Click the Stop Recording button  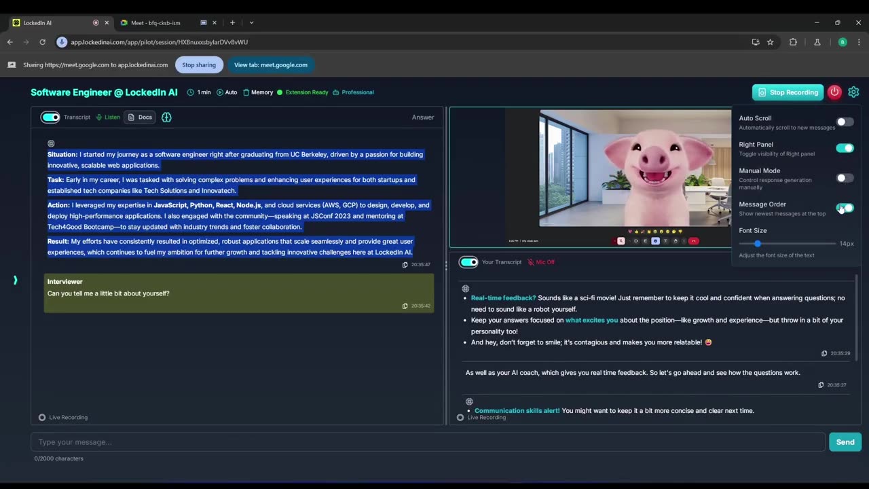point(788,92)
